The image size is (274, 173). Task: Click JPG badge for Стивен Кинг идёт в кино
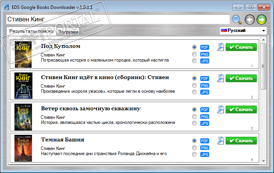(205, 92)
